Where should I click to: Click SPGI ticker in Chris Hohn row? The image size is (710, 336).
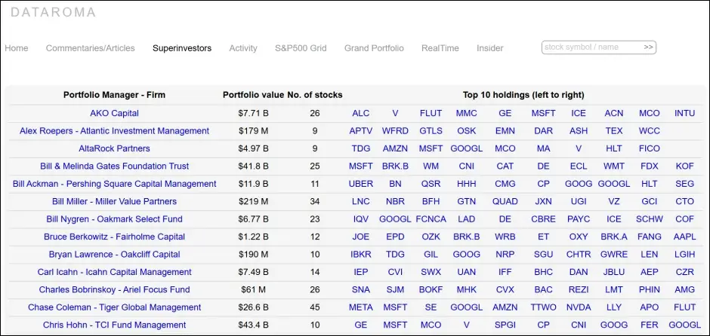(505, 325)
